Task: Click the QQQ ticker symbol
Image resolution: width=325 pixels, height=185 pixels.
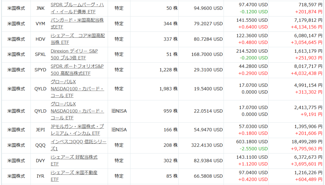Action: [x=40, y=145]
